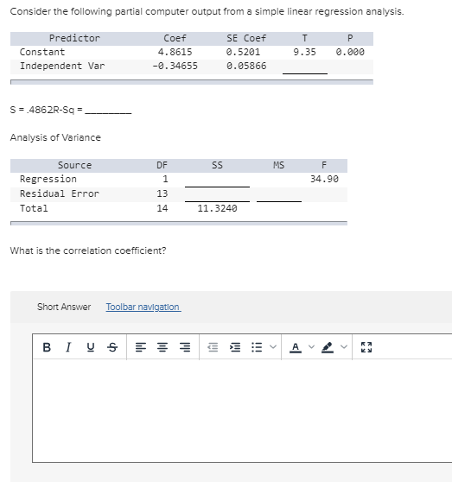The height and width of the screenshot is (482, 452).
Task: Select the SE Coef value 0.05866
Action: tap(246, 66)
